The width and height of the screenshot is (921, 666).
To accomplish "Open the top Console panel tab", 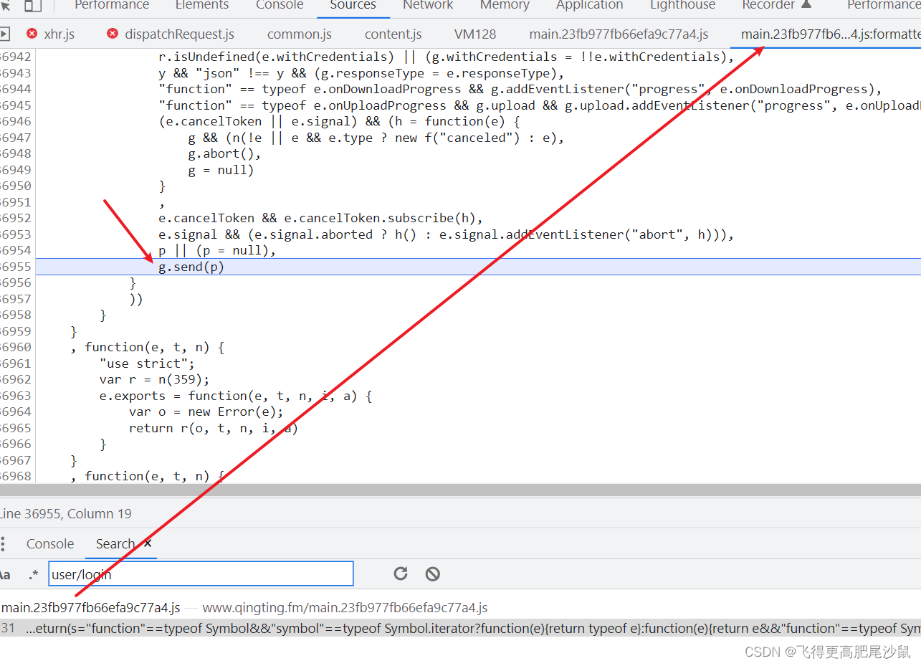I will (280, 5).
